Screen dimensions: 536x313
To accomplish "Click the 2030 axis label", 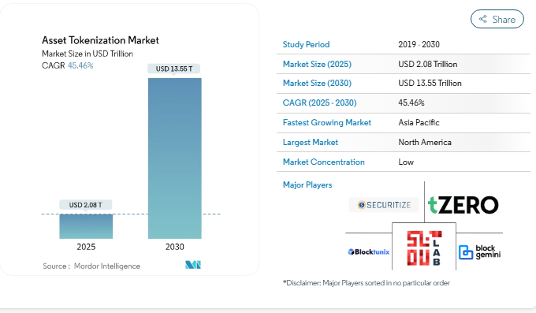I will tap(175, 247).
